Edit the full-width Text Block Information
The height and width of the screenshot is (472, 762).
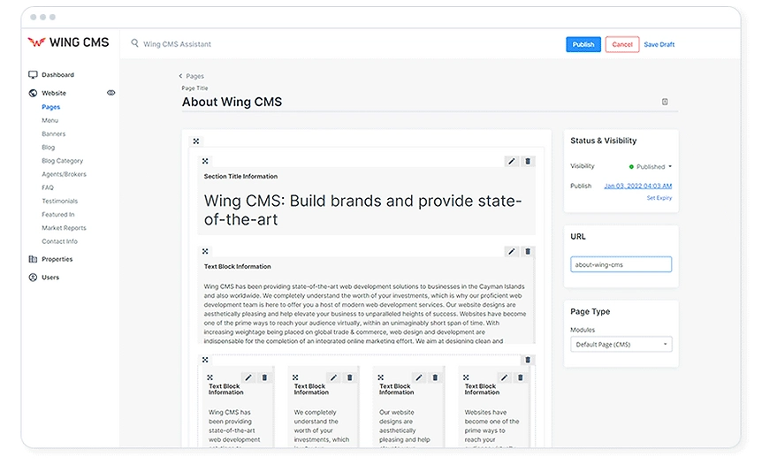point(511,251)
